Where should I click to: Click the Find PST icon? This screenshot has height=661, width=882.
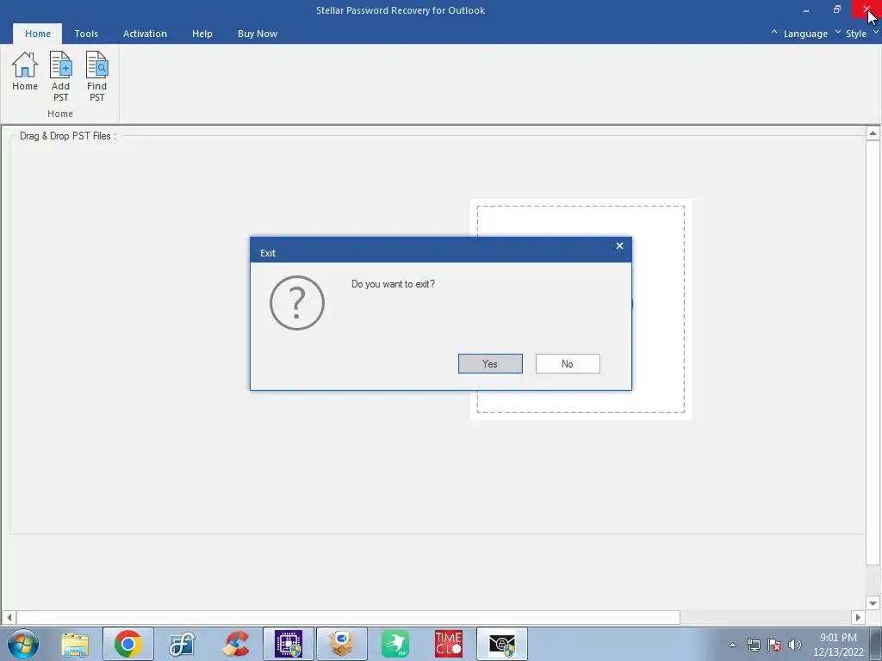(96, 77)
